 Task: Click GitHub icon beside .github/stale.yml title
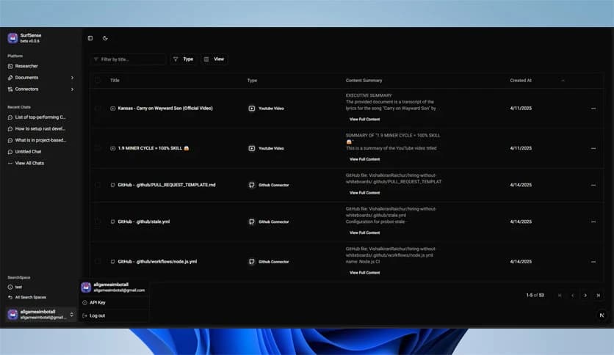113,222
